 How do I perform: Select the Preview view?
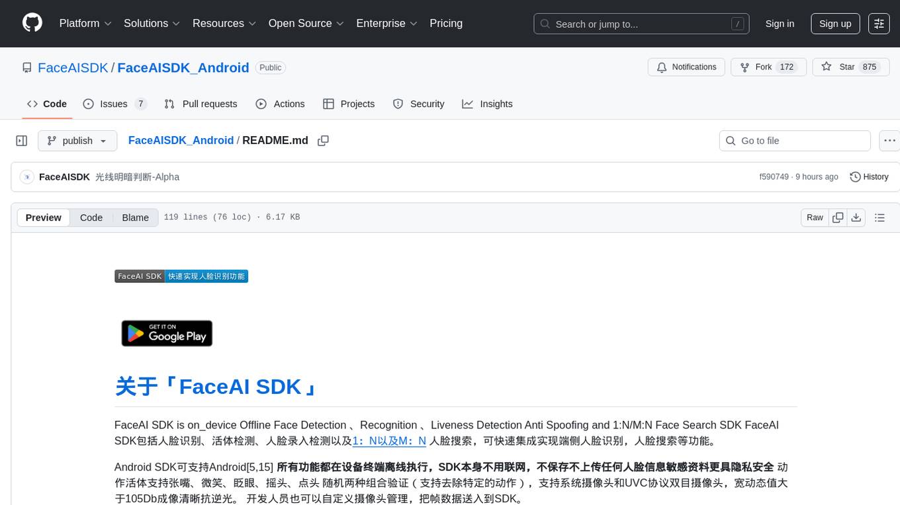44,217
